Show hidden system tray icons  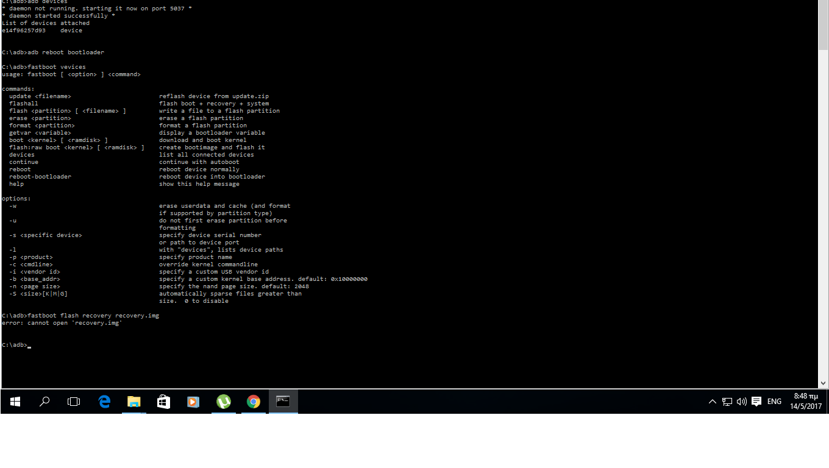click(x=712, y=402)
